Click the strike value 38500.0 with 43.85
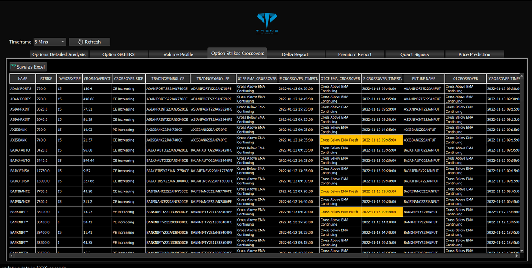Screen dimensions: 532x268 pos(46,242)
